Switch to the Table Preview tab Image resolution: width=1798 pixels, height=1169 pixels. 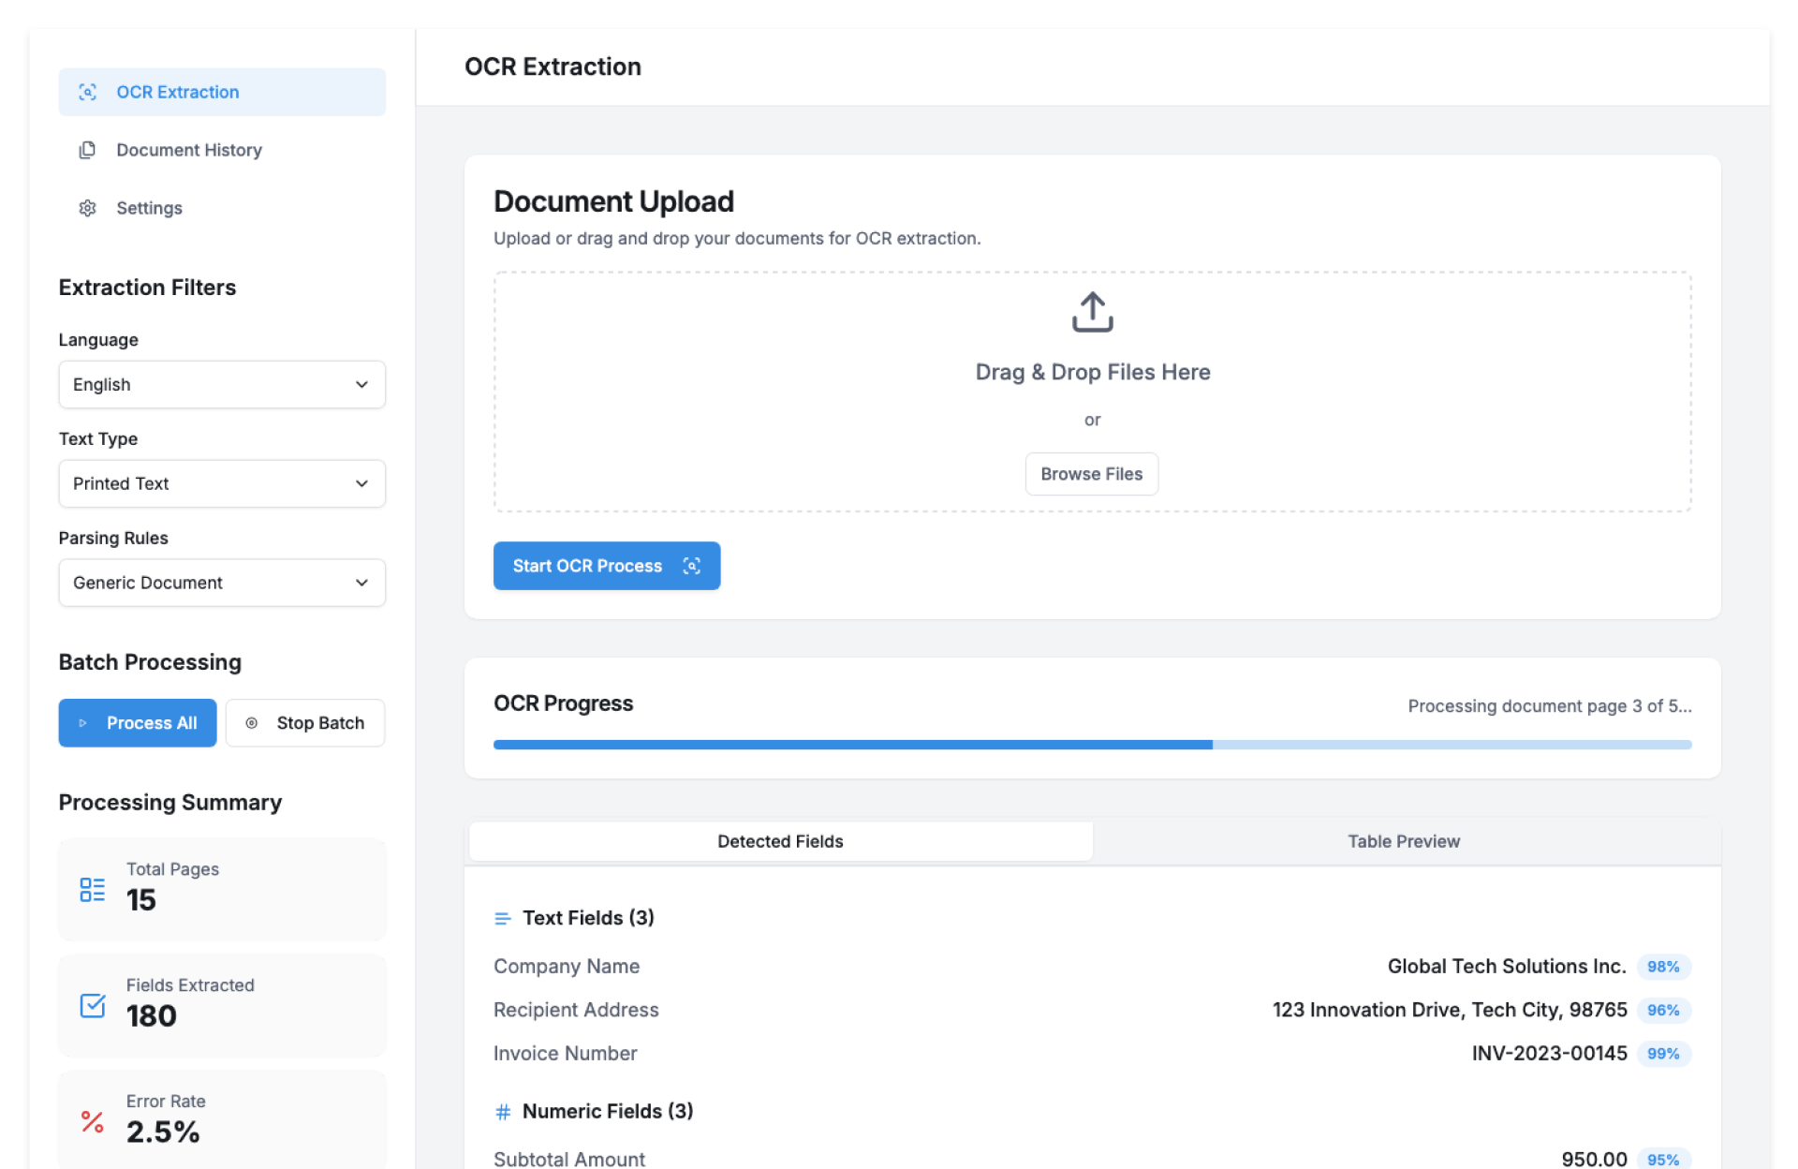pyautogui.click(x=1403, y=841)
